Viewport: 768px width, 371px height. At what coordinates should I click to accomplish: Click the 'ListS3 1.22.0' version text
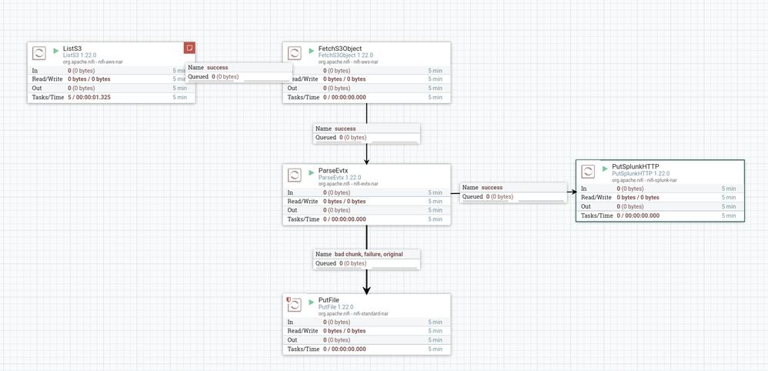[80, 55]
